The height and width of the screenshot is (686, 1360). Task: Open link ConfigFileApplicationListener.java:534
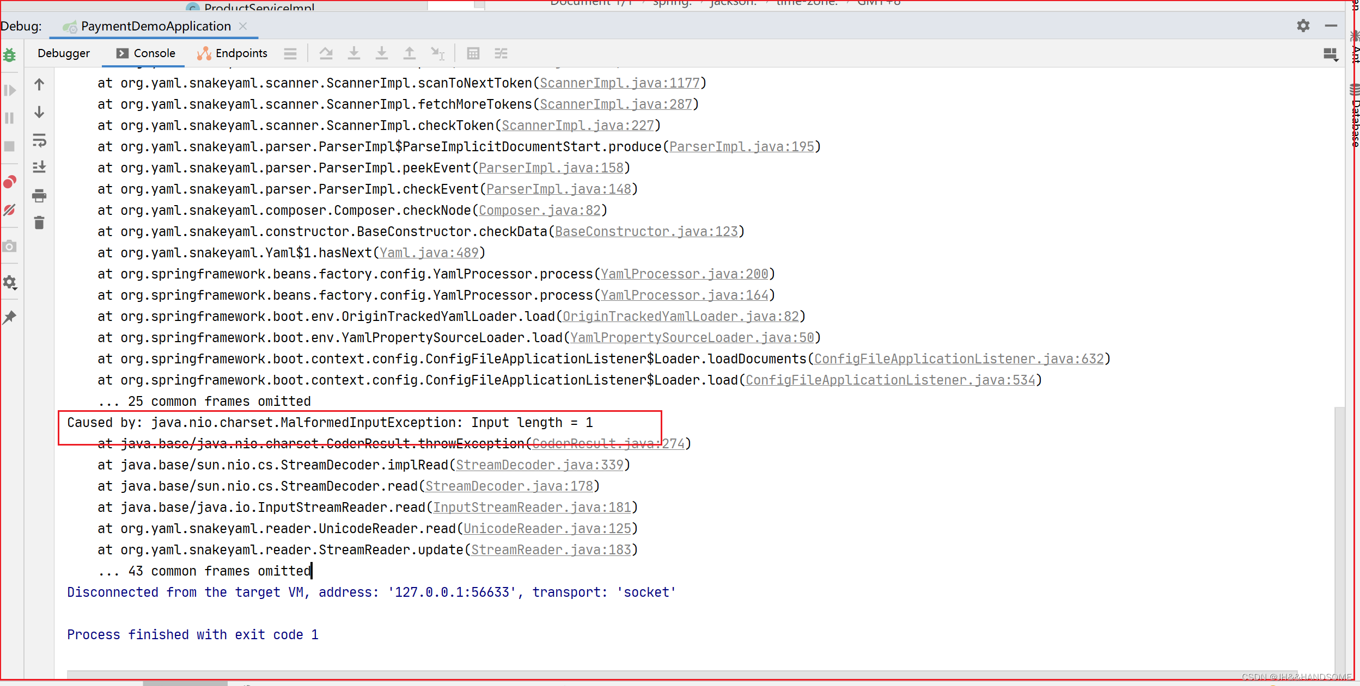coord(890,380)
